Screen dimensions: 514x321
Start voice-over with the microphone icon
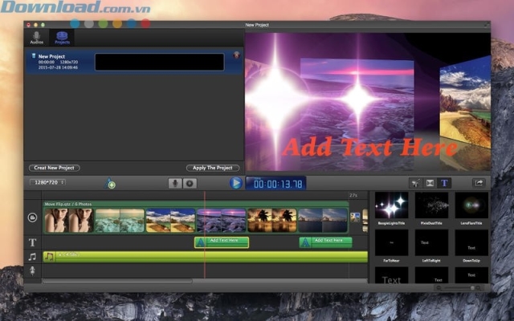pyautogui.click(x=174, y=183)
